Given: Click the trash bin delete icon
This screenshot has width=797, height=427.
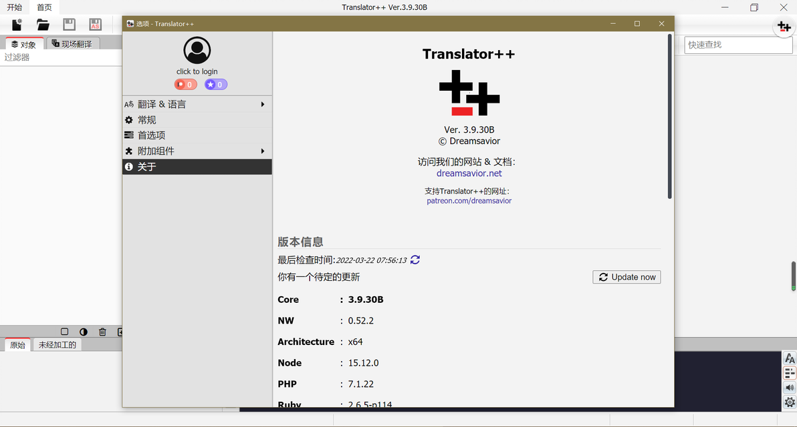Looking at the screenshot, I should click(102, 332).
